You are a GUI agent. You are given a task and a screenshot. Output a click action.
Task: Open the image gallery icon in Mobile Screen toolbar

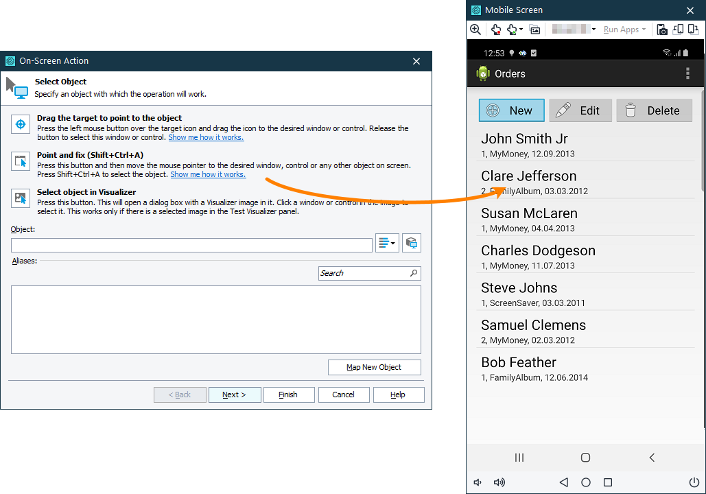point(535,30)
